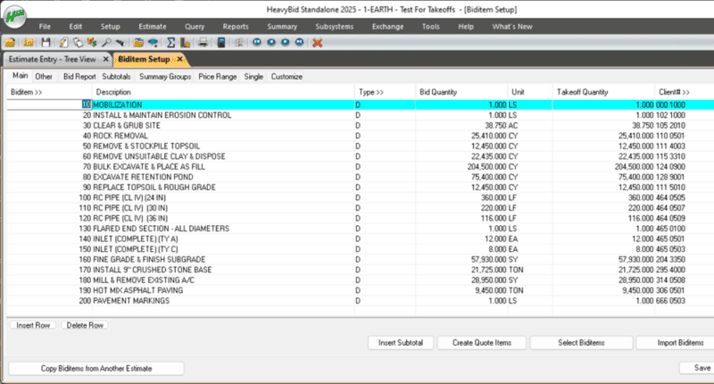
Task: Click the calculator icon in toolbar
Action: tap(220, 42)
